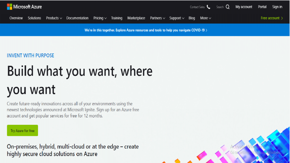Viewport: 290px width, 163px height.
Task: Expand the Support dropdown
Action: pyautogui.click(x=177, y=18)
